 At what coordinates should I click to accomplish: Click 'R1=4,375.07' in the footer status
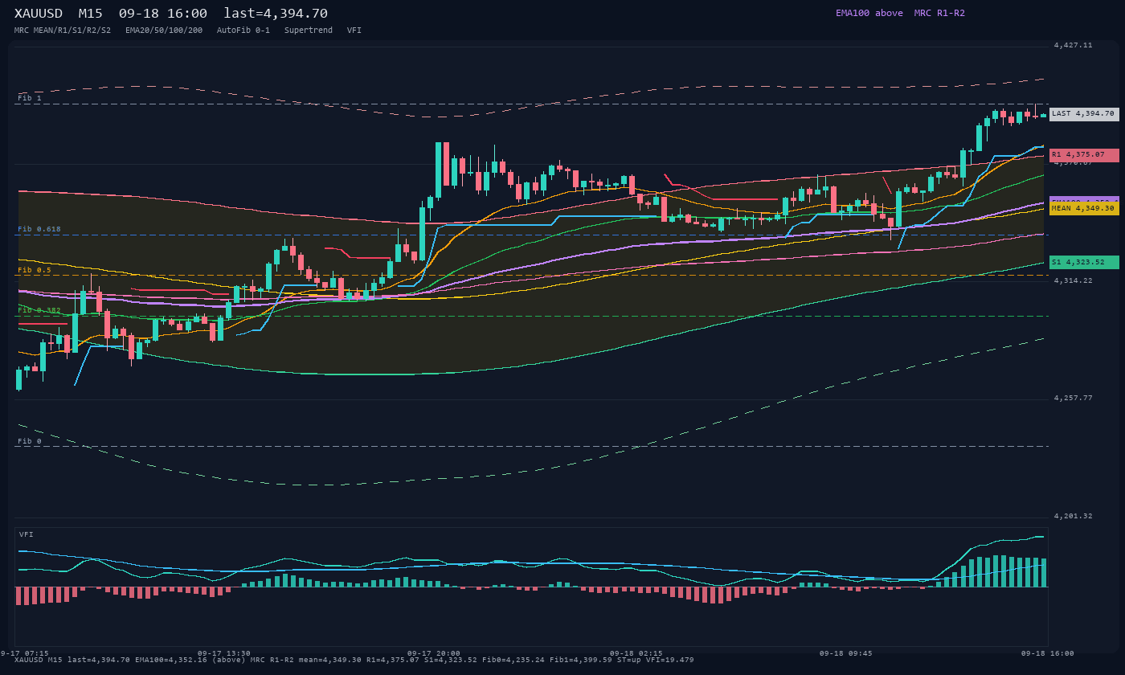pos(393,660)
